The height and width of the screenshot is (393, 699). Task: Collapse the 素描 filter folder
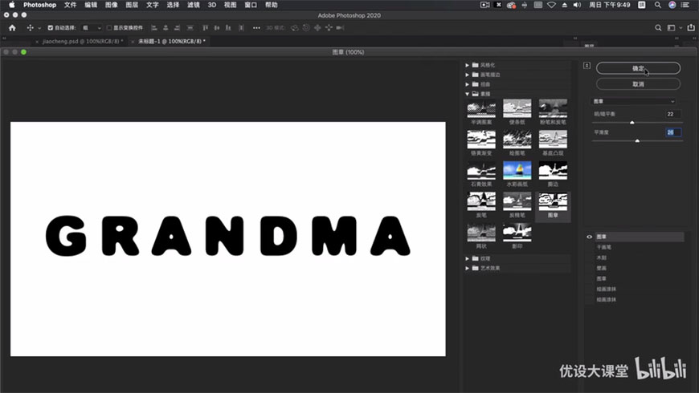pyautogui.click(x=468, y=93)
